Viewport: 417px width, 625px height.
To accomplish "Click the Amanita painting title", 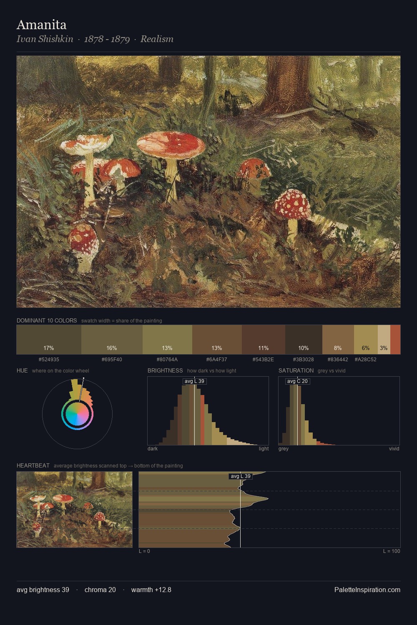I will (41, 25).
